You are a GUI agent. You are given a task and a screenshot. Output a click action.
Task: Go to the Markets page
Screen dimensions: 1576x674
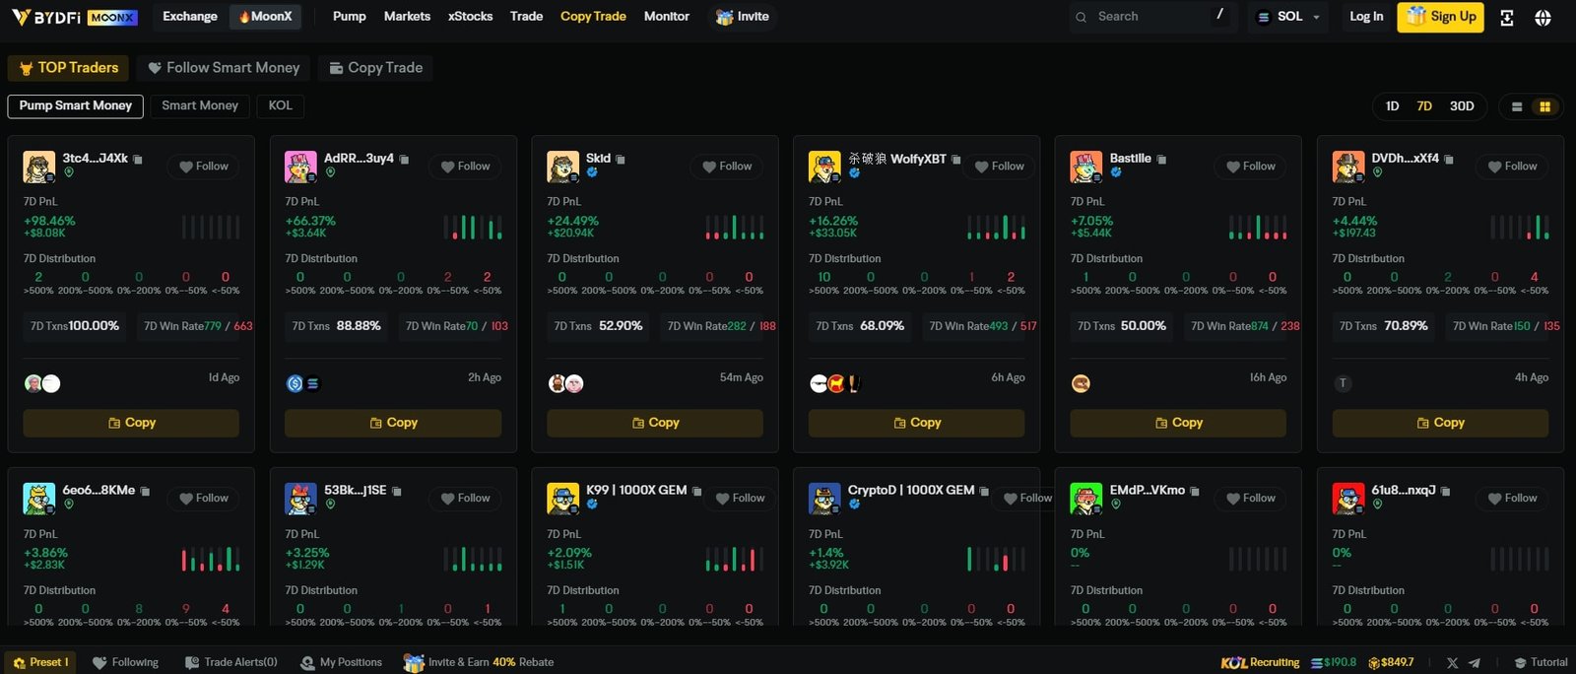407,17
